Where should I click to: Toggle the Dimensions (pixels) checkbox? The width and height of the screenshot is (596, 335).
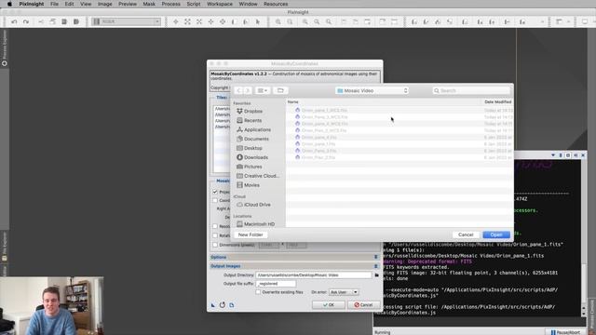(215, 245)
